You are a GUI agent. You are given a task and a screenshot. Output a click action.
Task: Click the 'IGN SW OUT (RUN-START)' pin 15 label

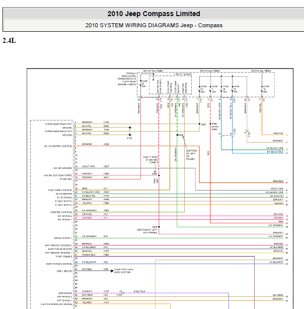click(x=58, y=175)
